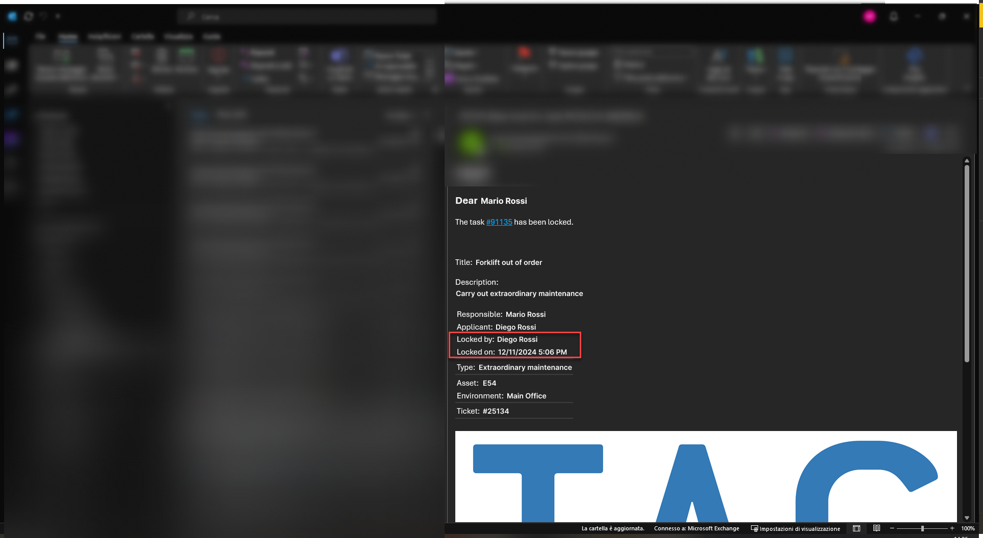The image size is (983, 538).
Task: Switch to Normal view layout icon
Action: point(857,528)
